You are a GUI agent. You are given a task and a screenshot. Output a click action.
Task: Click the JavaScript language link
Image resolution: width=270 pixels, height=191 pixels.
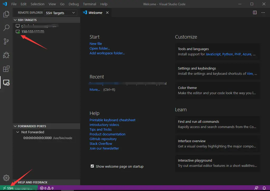[213, 54]
